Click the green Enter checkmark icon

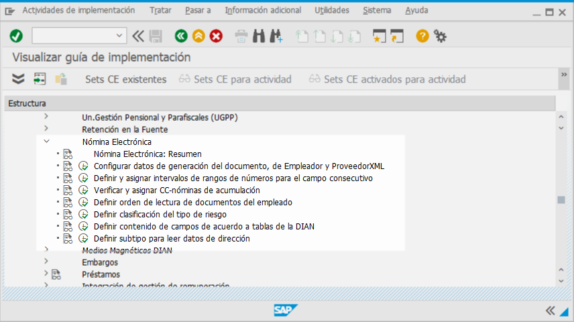point(16,36)
